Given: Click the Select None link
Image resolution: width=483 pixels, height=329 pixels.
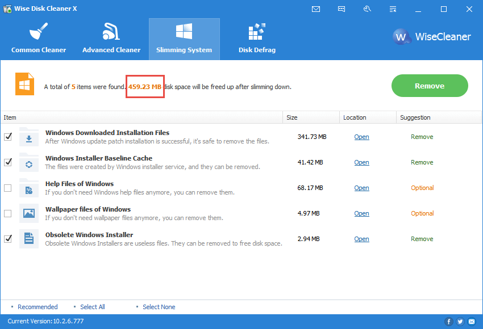Looking at the screenshot, I should pyautogui.click(x=159, y=307).
